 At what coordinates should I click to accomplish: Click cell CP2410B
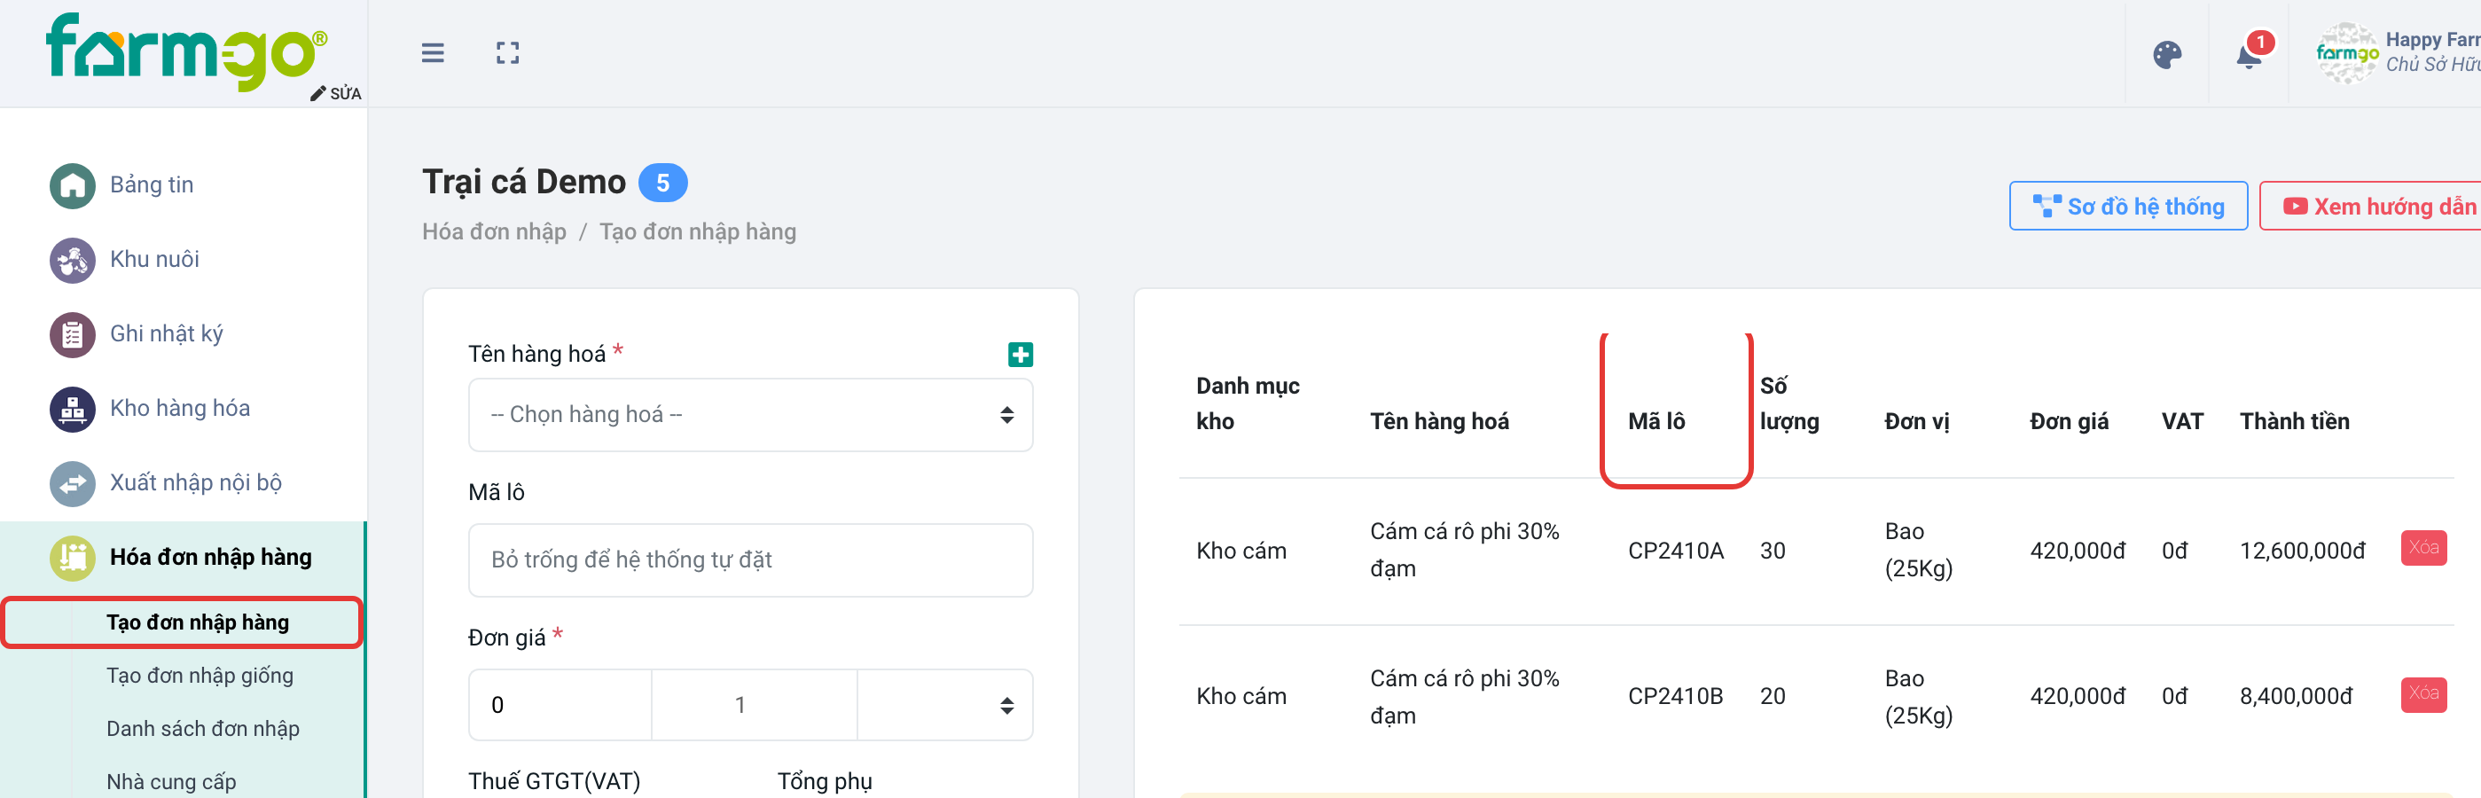coord(1675,696)
